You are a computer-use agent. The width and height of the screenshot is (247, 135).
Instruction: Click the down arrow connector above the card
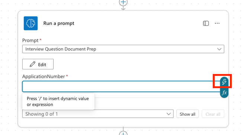(x=123, y=8)
